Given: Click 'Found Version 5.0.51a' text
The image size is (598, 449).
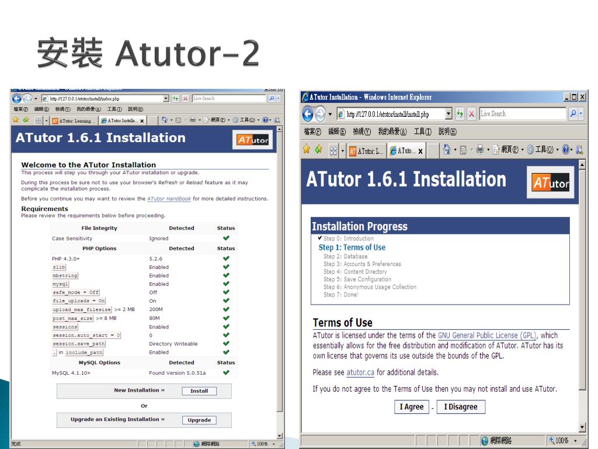Looking at the screenshot, I should (x=178, y=373).
